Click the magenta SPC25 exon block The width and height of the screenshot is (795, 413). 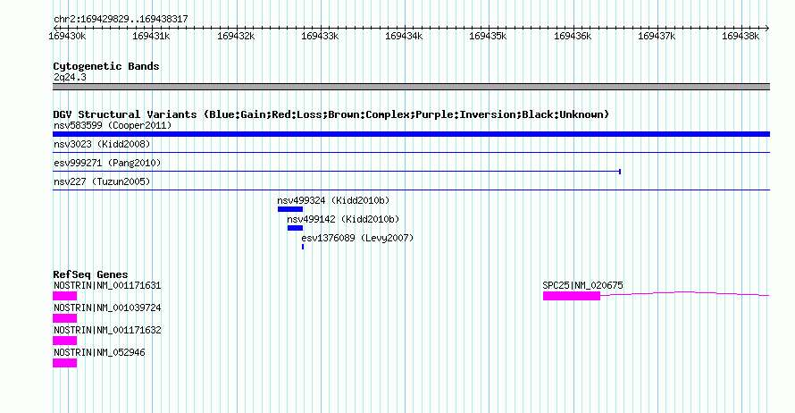coord(572,296)
